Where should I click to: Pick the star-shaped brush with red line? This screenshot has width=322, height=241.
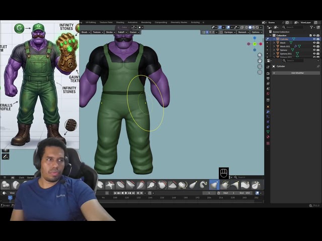click(x=110, y=185)
